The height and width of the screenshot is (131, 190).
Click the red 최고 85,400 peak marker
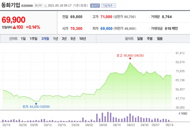(130, 59)
